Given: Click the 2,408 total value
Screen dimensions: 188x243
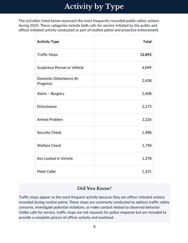Looking at the screenshot, I should [x=147, y=94].
